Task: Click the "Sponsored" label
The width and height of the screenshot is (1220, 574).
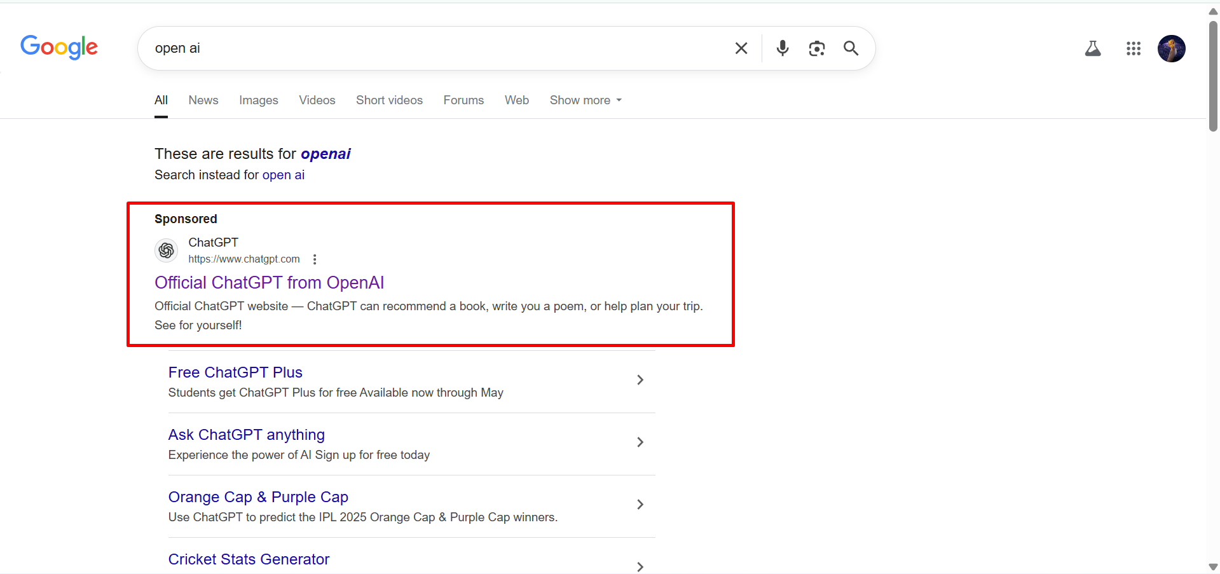Action: click(186, 219)
